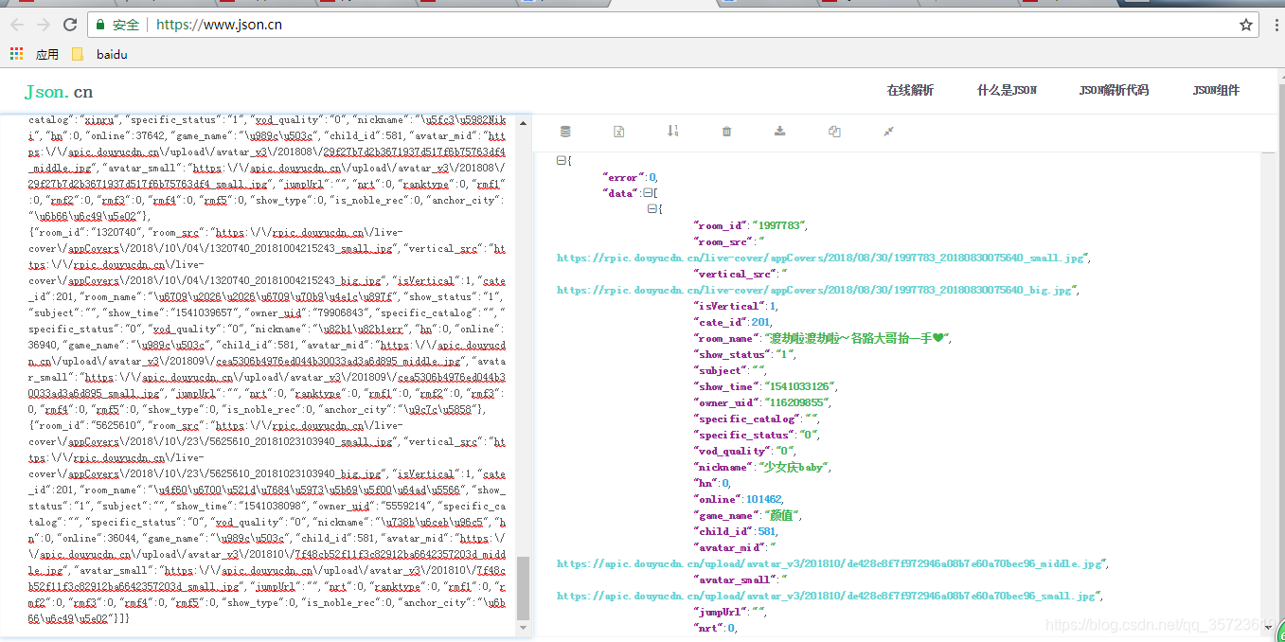This screenshot has width=1285, height=642.
Task: Select the "specific_status" key in tree
Action: [742, 435]
